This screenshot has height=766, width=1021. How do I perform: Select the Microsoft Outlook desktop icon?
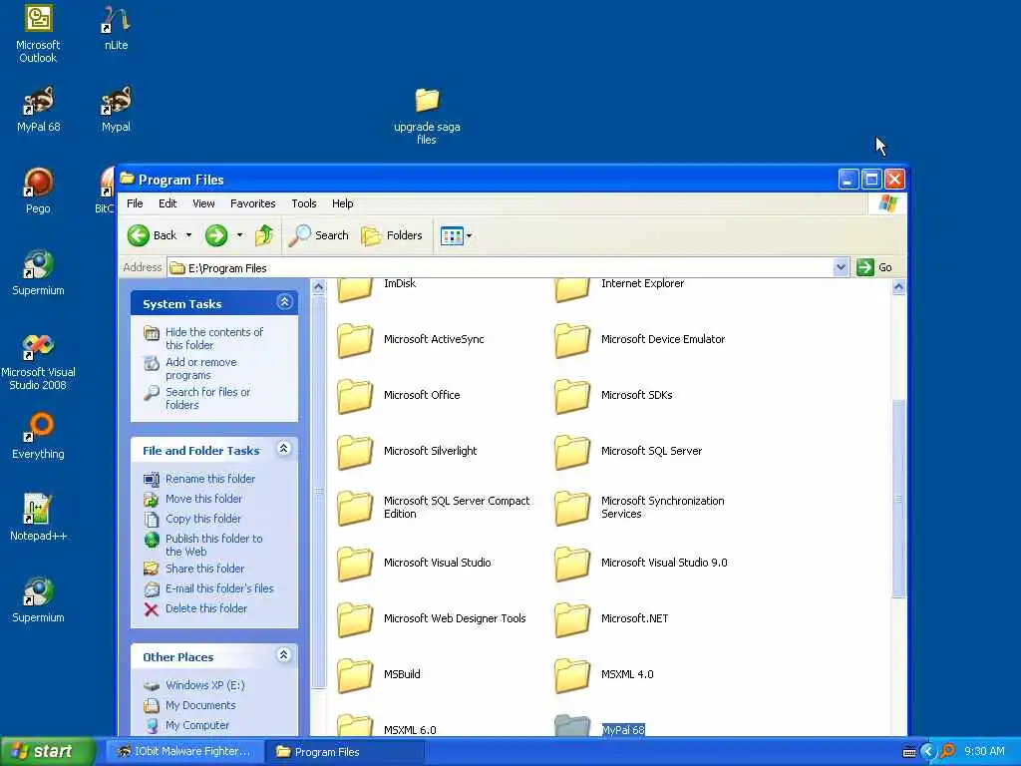pos(38,34)
